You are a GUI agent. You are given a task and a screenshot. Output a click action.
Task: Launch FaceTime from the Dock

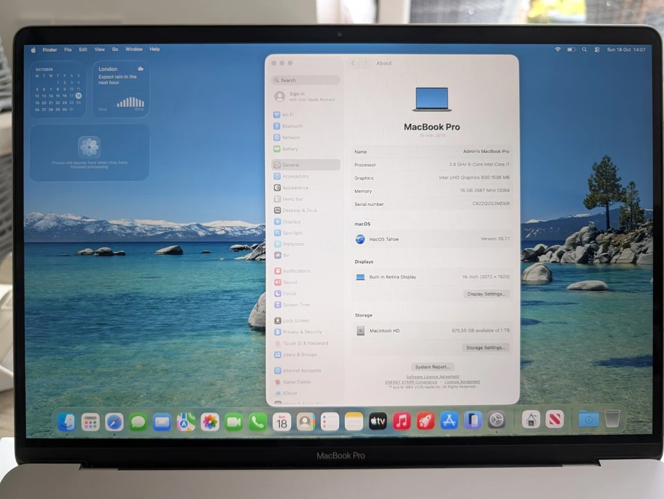click(234, 422)
